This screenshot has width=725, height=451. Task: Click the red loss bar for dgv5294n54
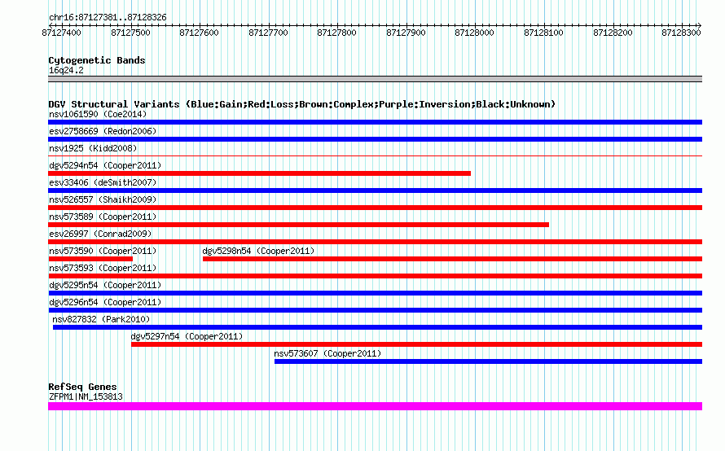pyautogui.click(x=259, y=173)
